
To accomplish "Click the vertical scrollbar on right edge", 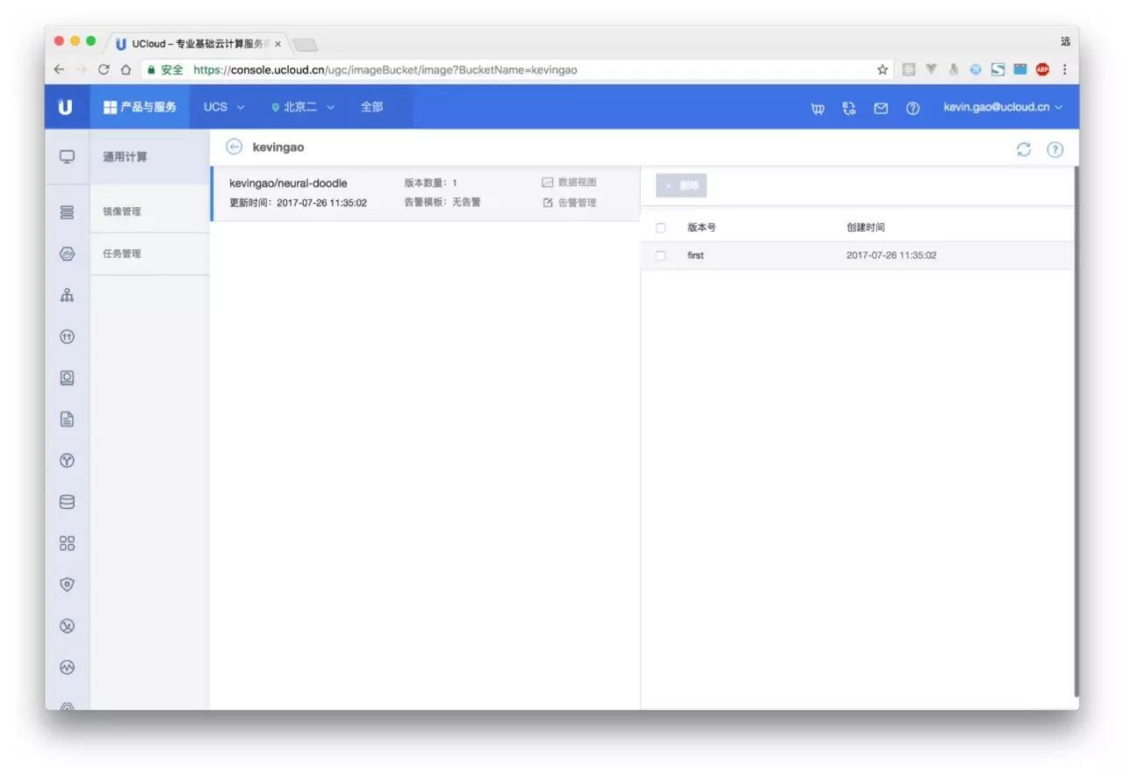I will pos(1076,430).
